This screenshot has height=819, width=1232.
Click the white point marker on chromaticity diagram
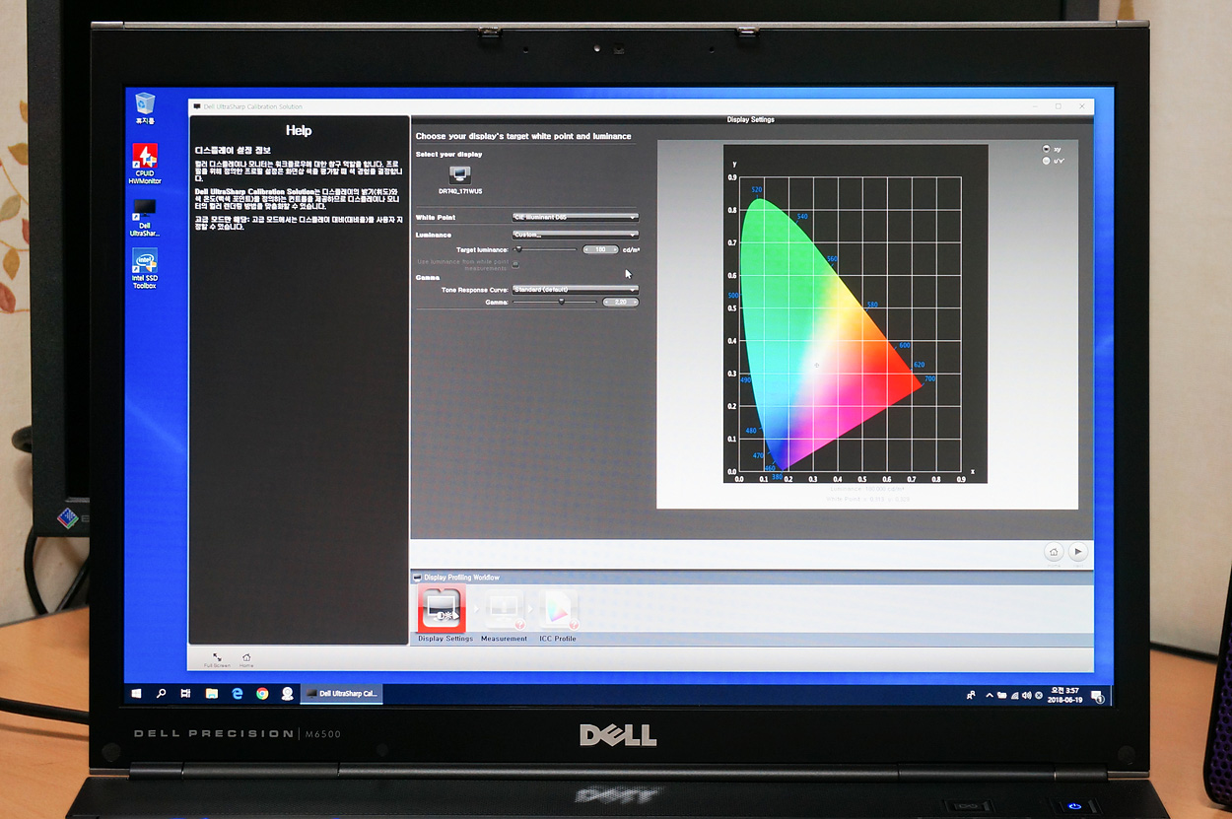tap(816, 366)
